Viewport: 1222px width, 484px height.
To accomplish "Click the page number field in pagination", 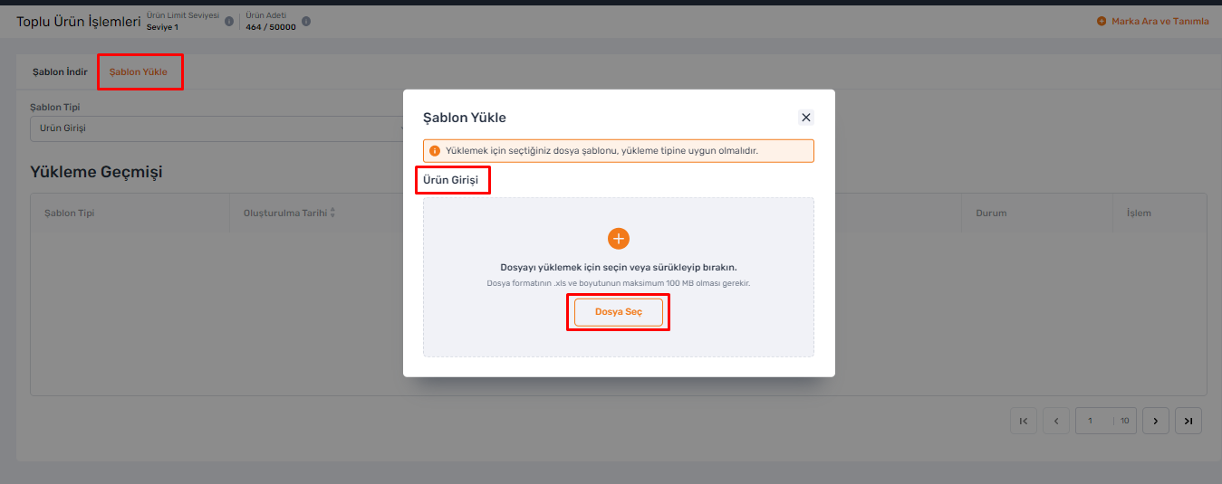I will coord(1095,421).
